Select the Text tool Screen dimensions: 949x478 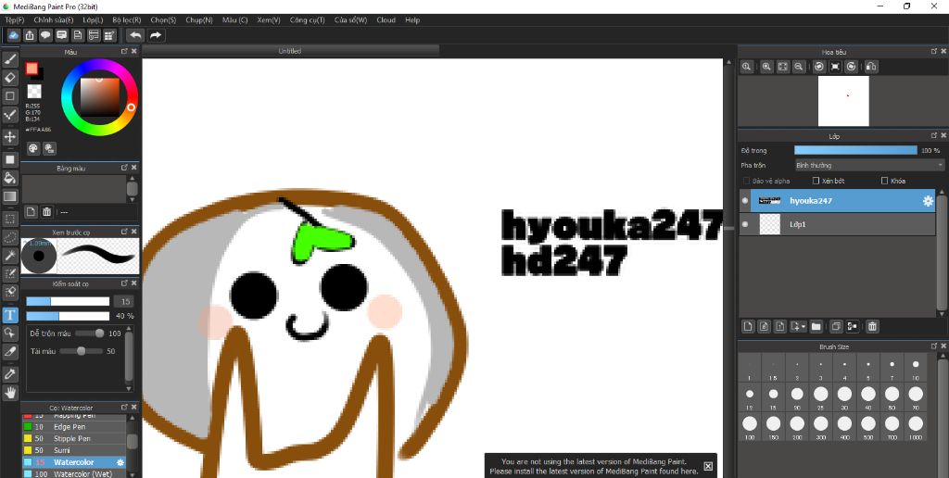coord(9,315)
